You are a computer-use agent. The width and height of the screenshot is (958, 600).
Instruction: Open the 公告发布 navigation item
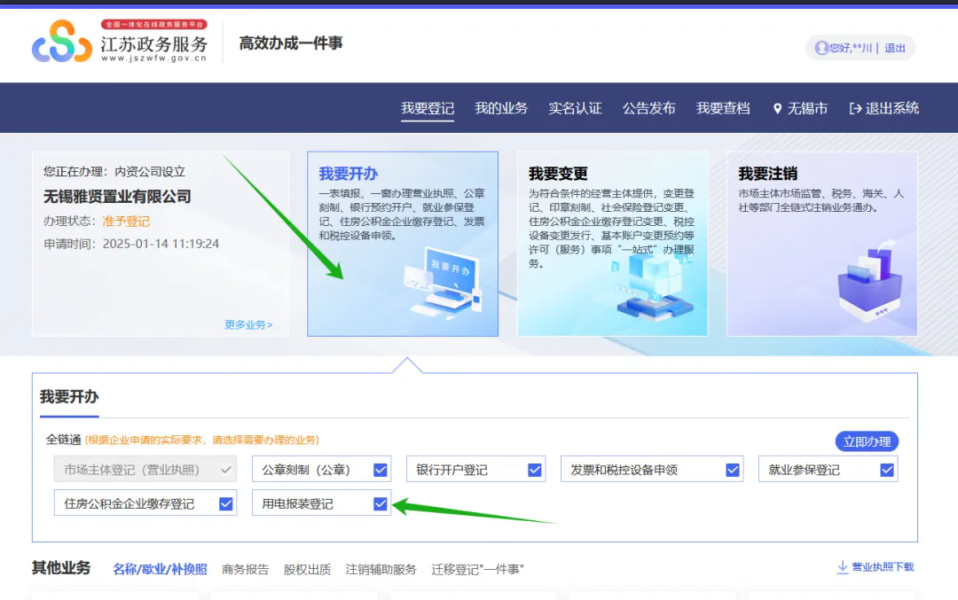coord(649,108)
